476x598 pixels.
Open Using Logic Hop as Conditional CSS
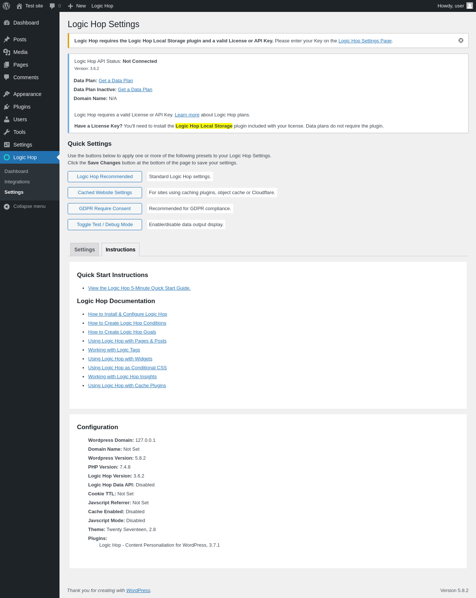point(128,368)
